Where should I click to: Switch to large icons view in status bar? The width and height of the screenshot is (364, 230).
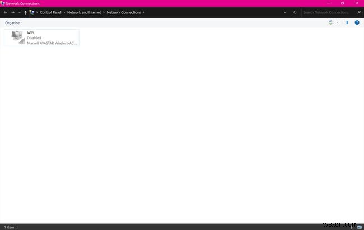point(360,227)
